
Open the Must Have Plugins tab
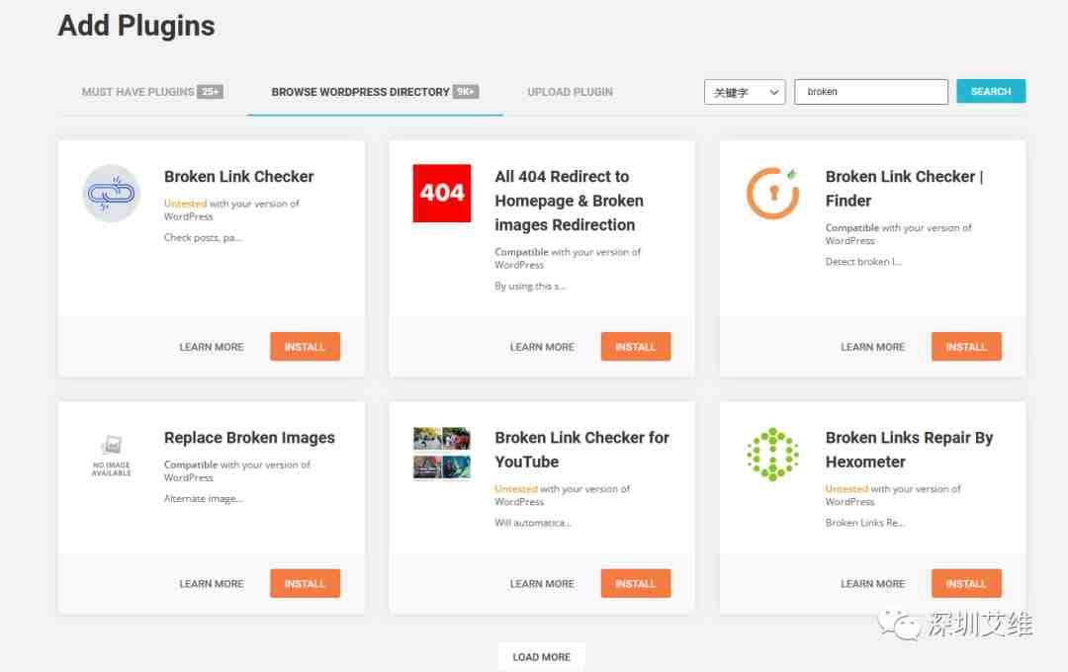click(152, 92)
